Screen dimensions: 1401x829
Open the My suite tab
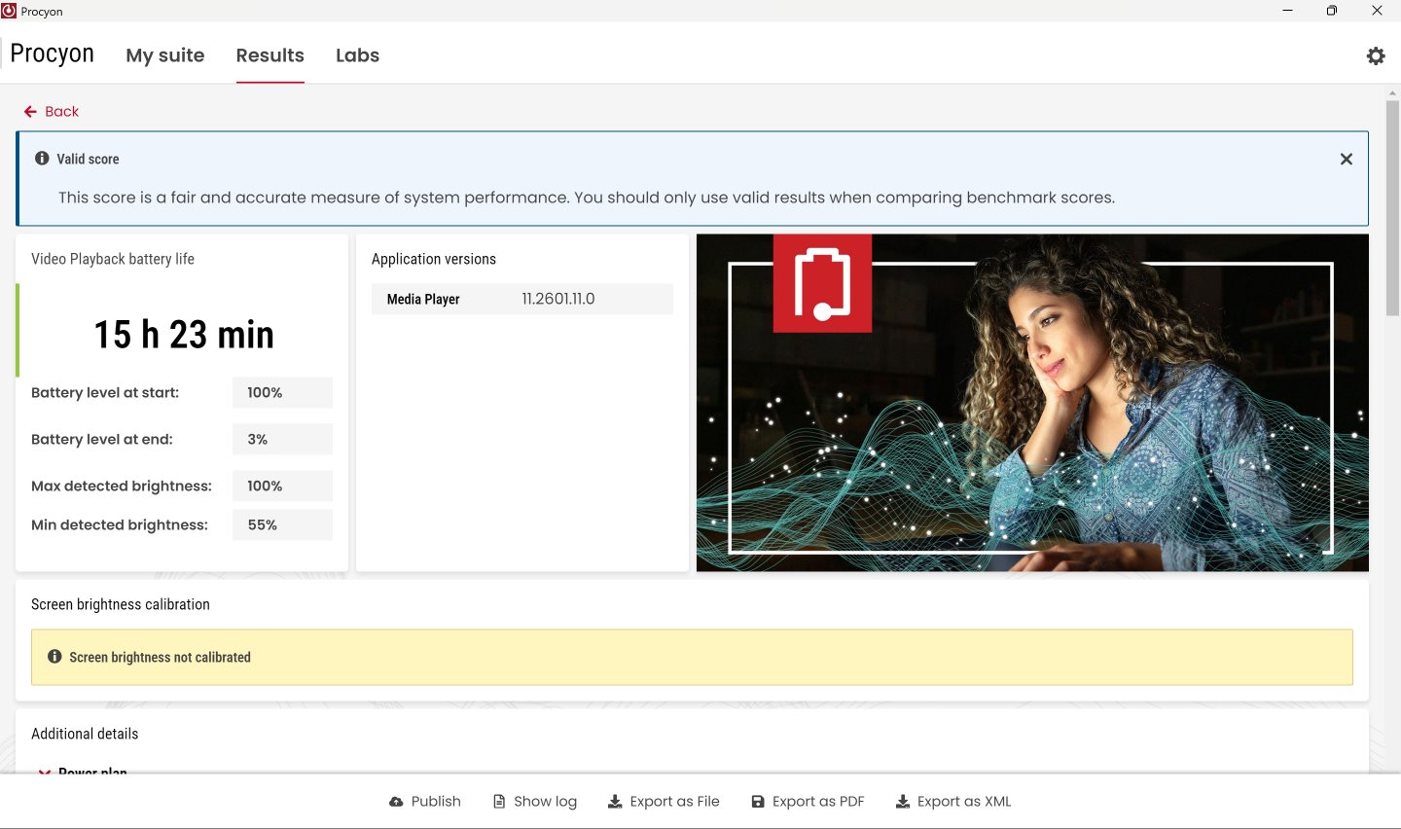tap(165, 55)
